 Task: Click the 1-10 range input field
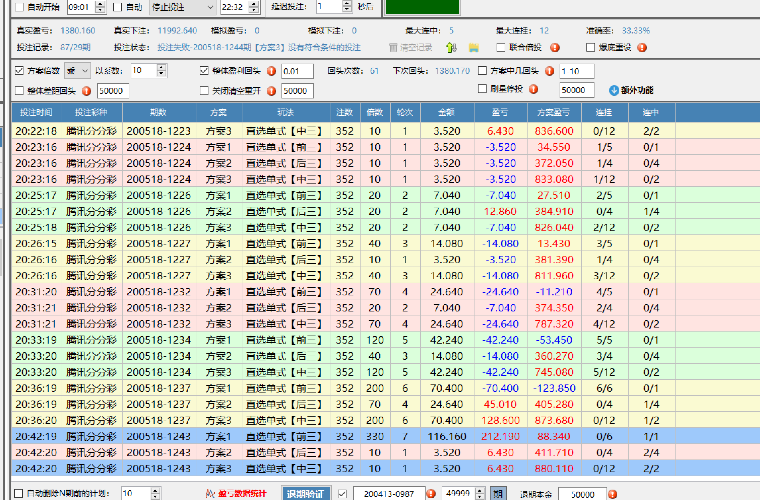[x=577, y=71]
